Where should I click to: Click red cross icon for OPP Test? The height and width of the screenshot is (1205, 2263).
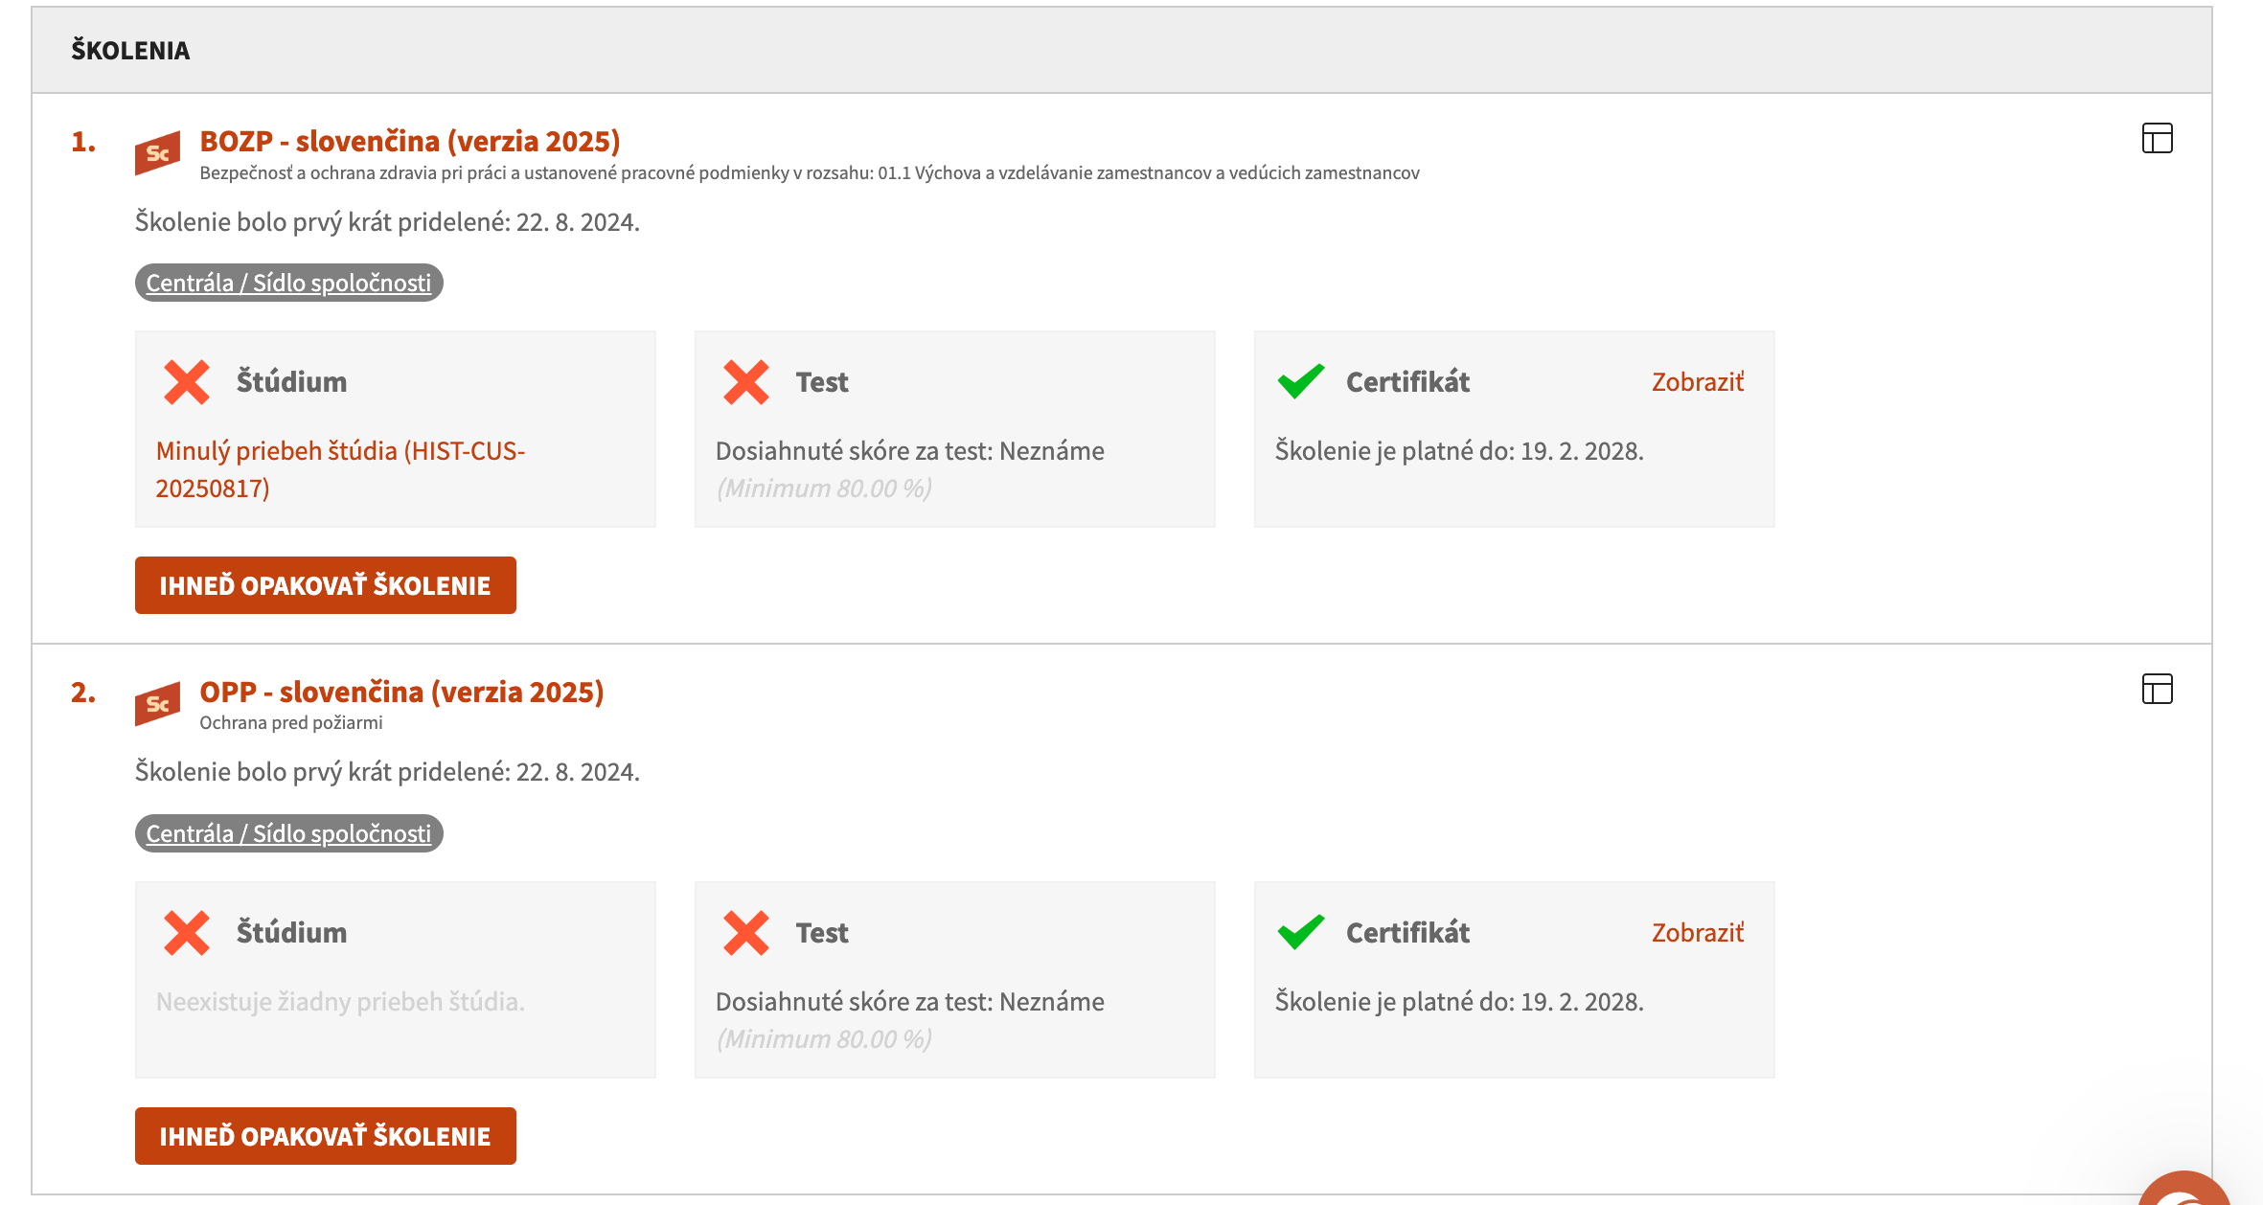pyautogui.click(x=746, y=933)
